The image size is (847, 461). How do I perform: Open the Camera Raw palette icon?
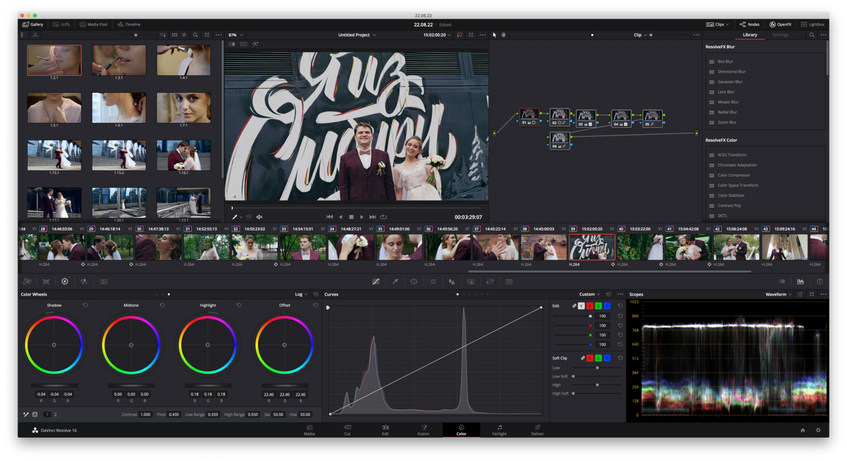27,282
